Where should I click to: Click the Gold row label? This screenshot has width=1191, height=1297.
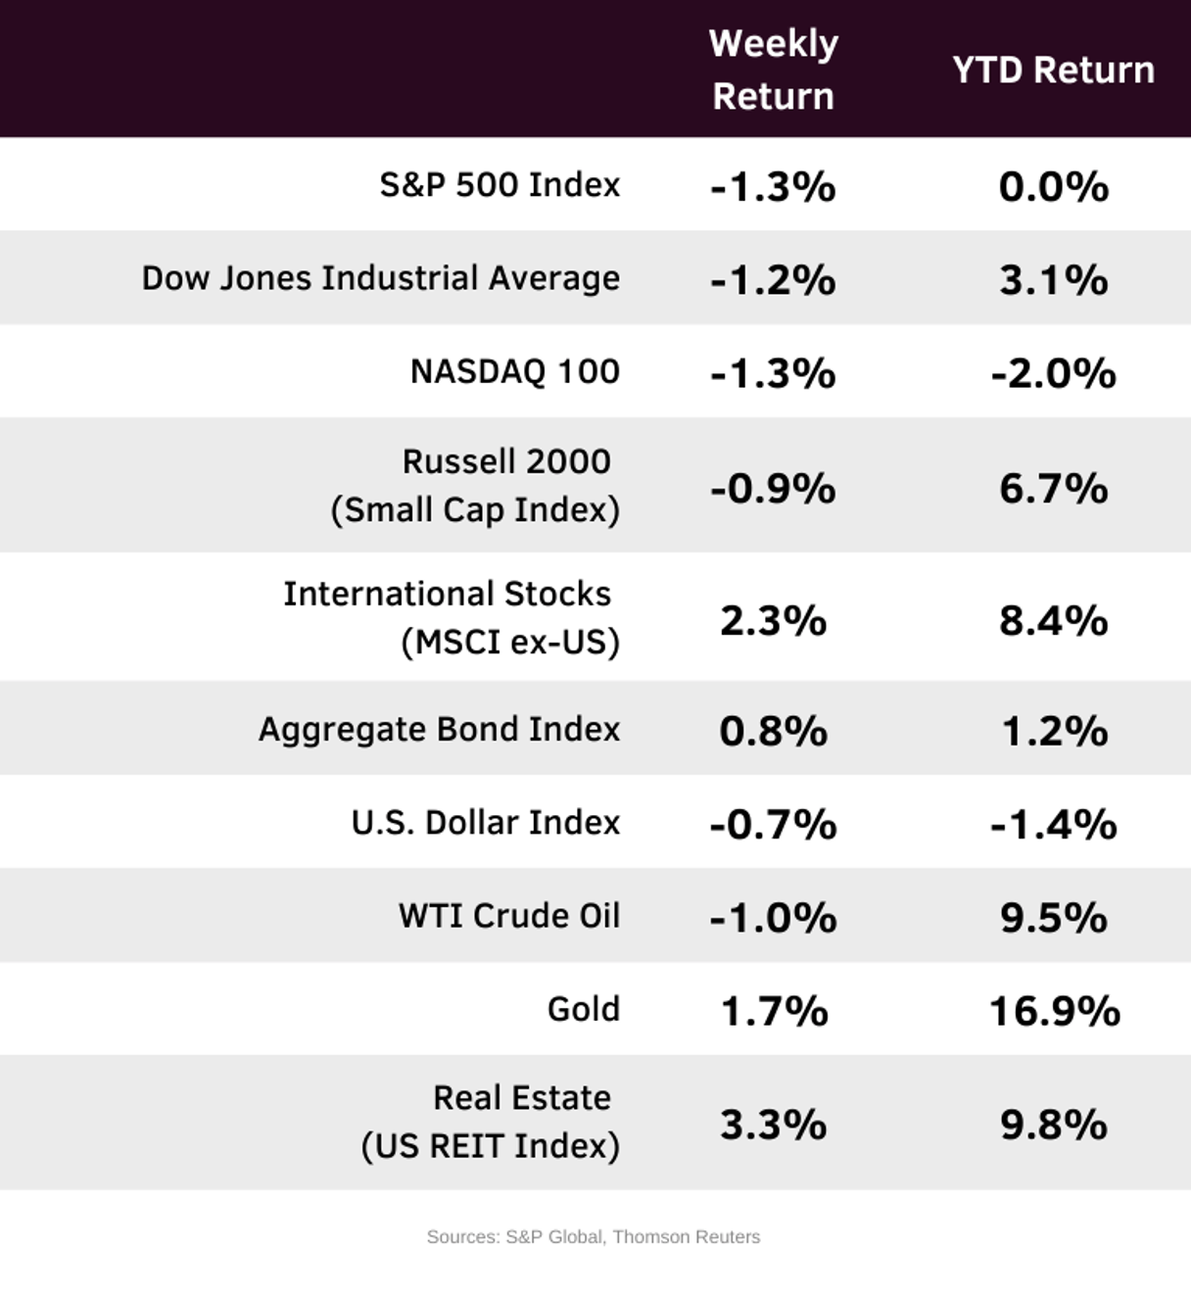tap(583, 1009)
